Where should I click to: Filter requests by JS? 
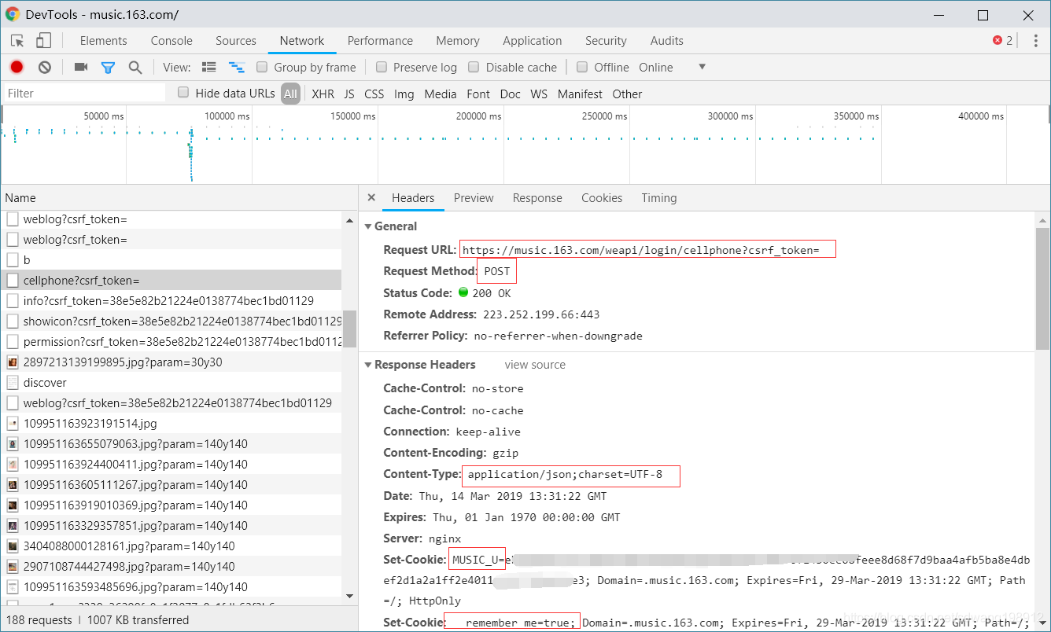[x=349, y=94]
